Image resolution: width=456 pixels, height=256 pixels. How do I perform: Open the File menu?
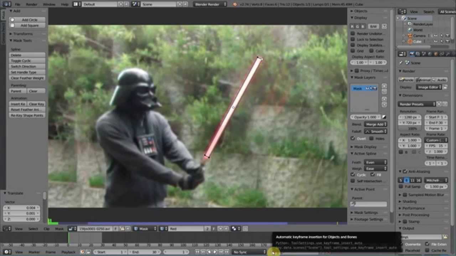(17, 4)
